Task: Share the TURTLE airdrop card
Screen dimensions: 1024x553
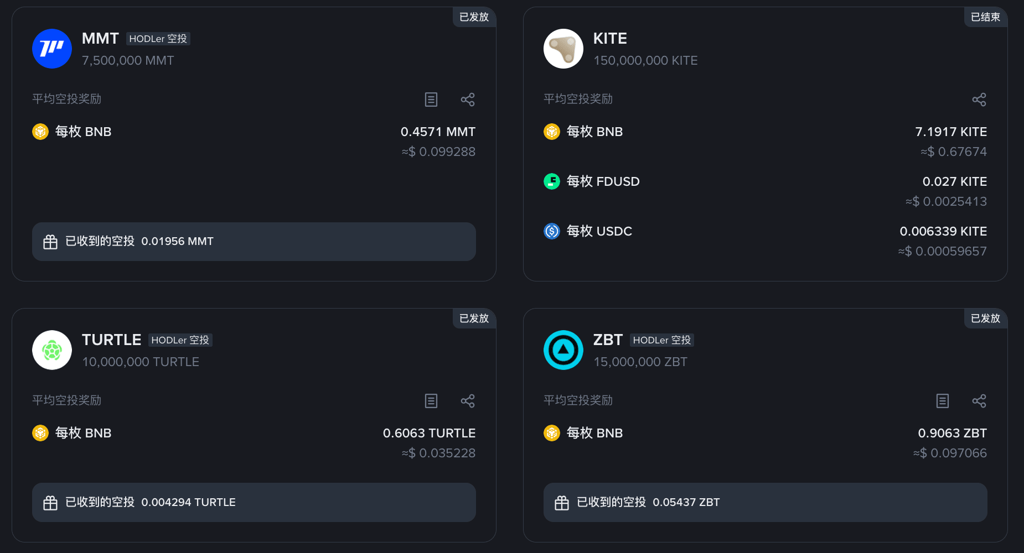Action: click(468, 401)
